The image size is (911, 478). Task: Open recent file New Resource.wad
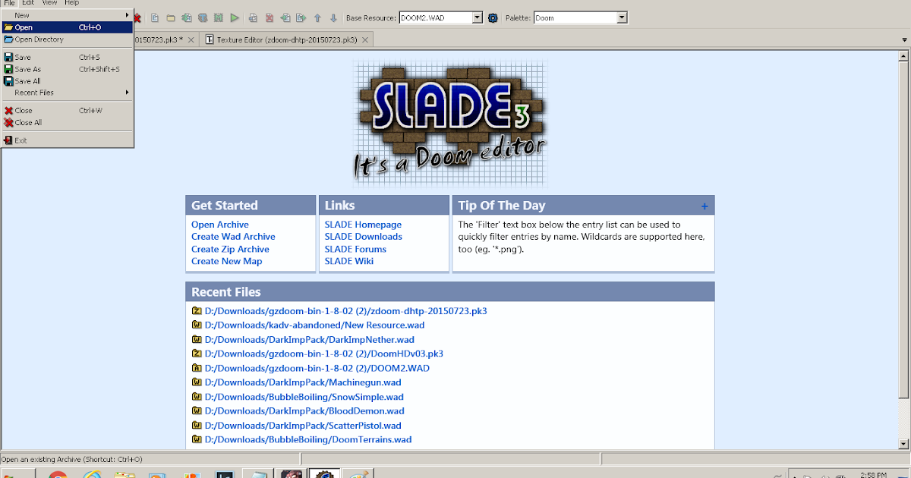point(314,325)
